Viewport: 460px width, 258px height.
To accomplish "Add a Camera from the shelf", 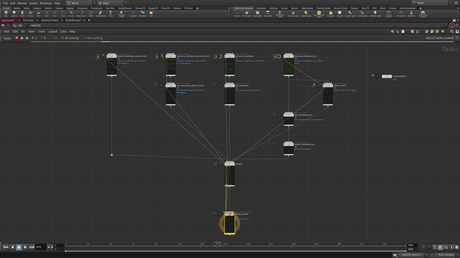I will [237, 14].
